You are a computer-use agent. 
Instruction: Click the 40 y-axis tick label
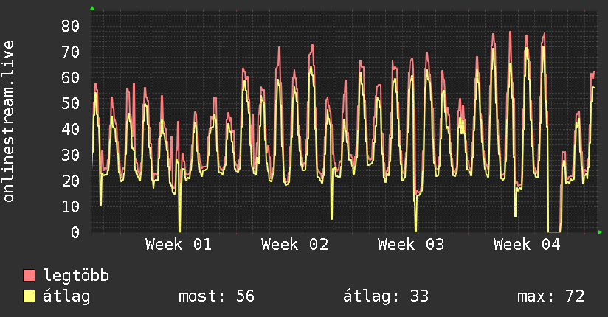click(71, 129)
